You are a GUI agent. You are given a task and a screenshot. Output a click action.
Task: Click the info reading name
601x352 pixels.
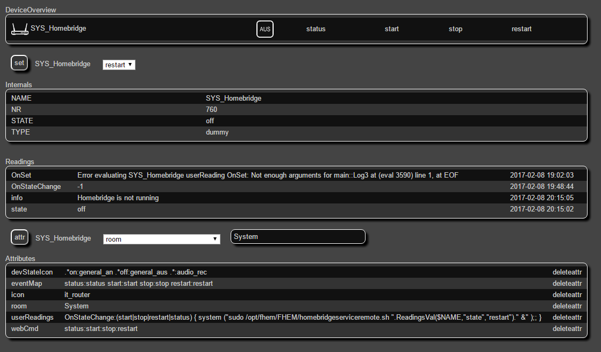(x=17, y=198)
